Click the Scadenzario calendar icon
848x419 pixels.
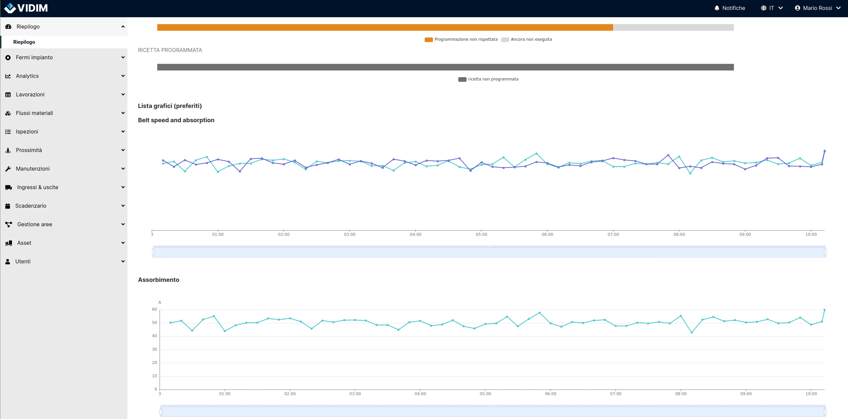click(8, 206)
